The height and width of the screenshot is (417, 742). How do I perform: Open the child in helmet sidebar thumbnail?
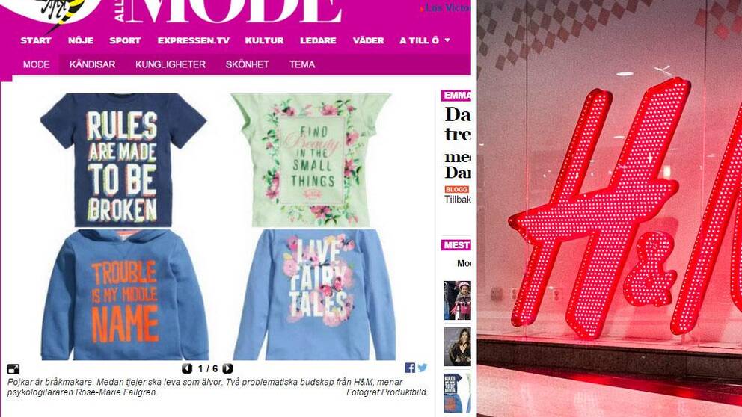click(x=457, y=300)
